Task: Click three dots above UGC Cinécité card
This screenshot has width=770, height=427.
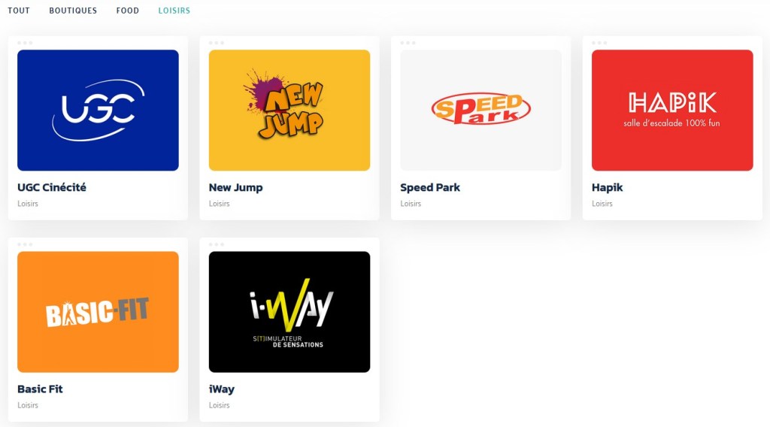Action: point(25,43)
